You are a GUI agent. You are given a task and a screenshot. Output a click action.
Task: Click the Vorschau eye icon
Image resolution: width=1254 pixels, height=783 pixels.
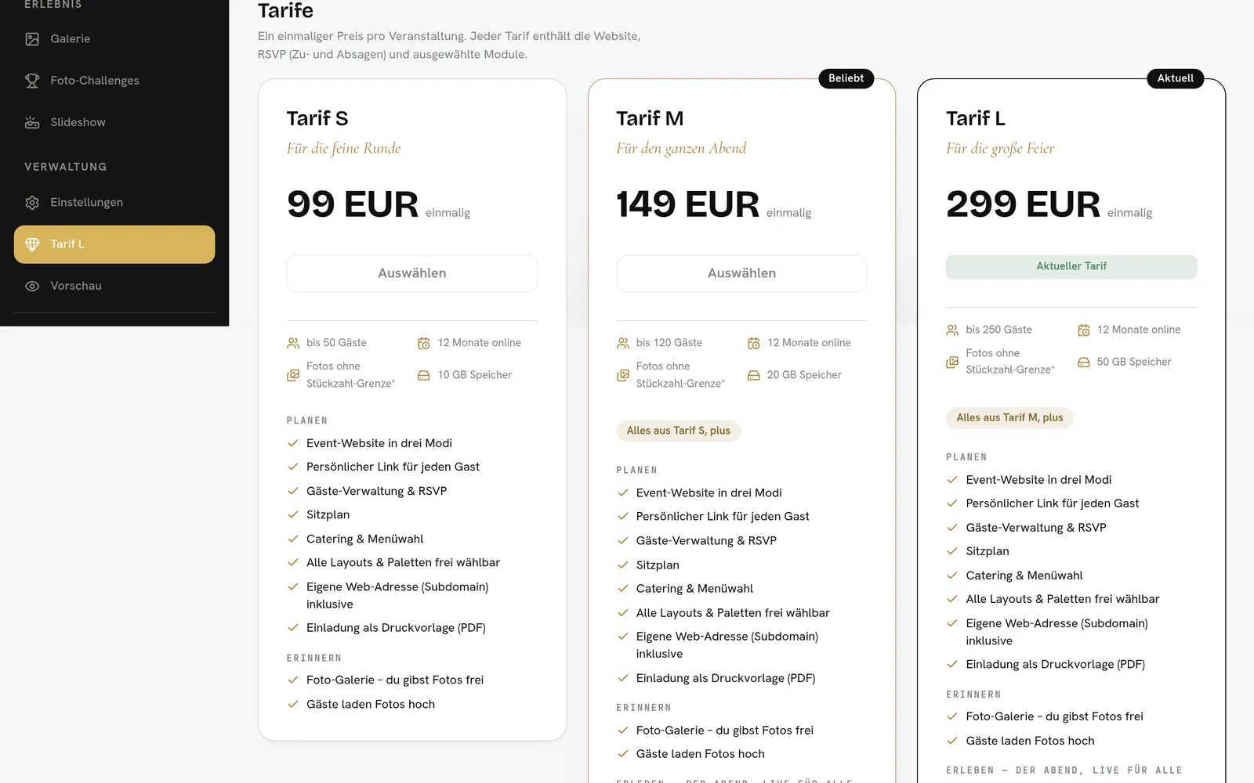(32, 287)
